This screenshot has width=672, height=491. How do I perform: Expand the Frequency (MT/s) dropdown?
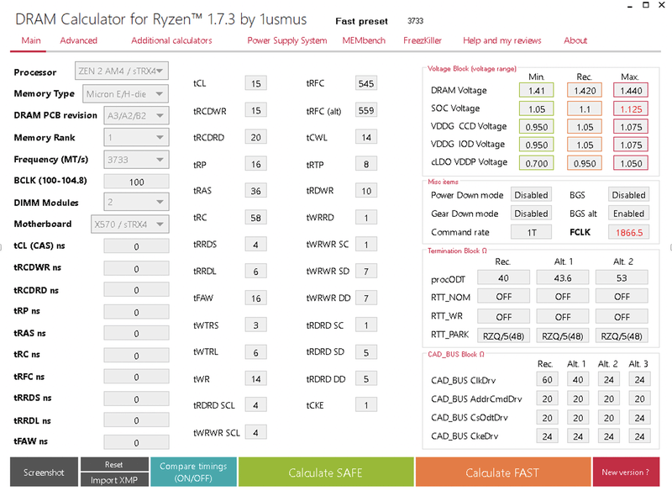pos(136,160)
